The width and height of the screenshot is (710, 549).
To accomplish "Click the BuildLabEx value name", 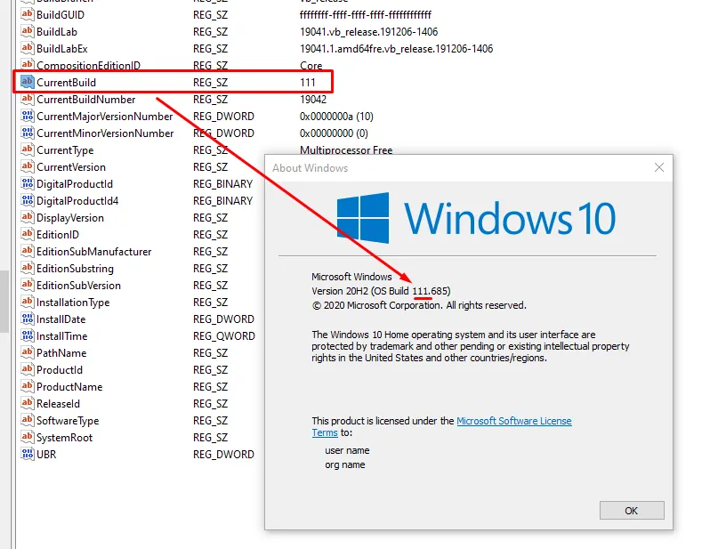I will coord(62,48).
